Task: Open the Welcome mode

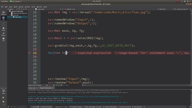Action: [x=3, y=13]
